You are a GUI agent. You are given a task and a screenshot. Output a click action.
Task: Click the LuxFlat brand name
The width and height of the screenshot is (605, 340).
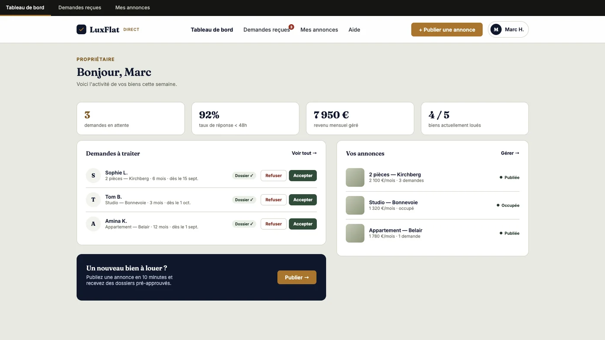tap(105, 30)
